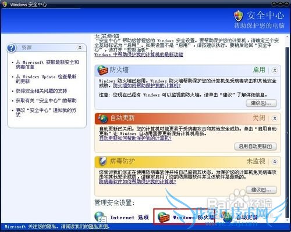Click the 自动更新 globe icon in manage settings
The image size is (291, 232).
pos(228,217)
